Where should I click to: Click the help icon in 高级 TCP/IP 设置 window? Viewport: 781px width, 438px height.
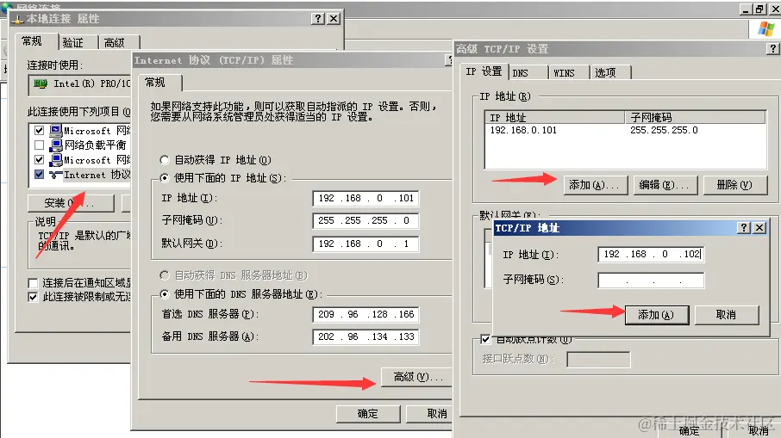[772, 49]
